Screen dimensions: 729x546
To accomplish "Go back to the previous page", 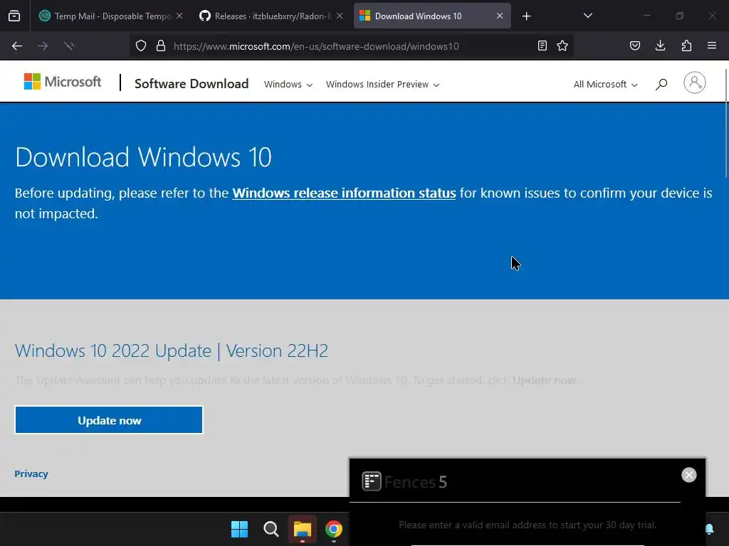I will 17,46.
